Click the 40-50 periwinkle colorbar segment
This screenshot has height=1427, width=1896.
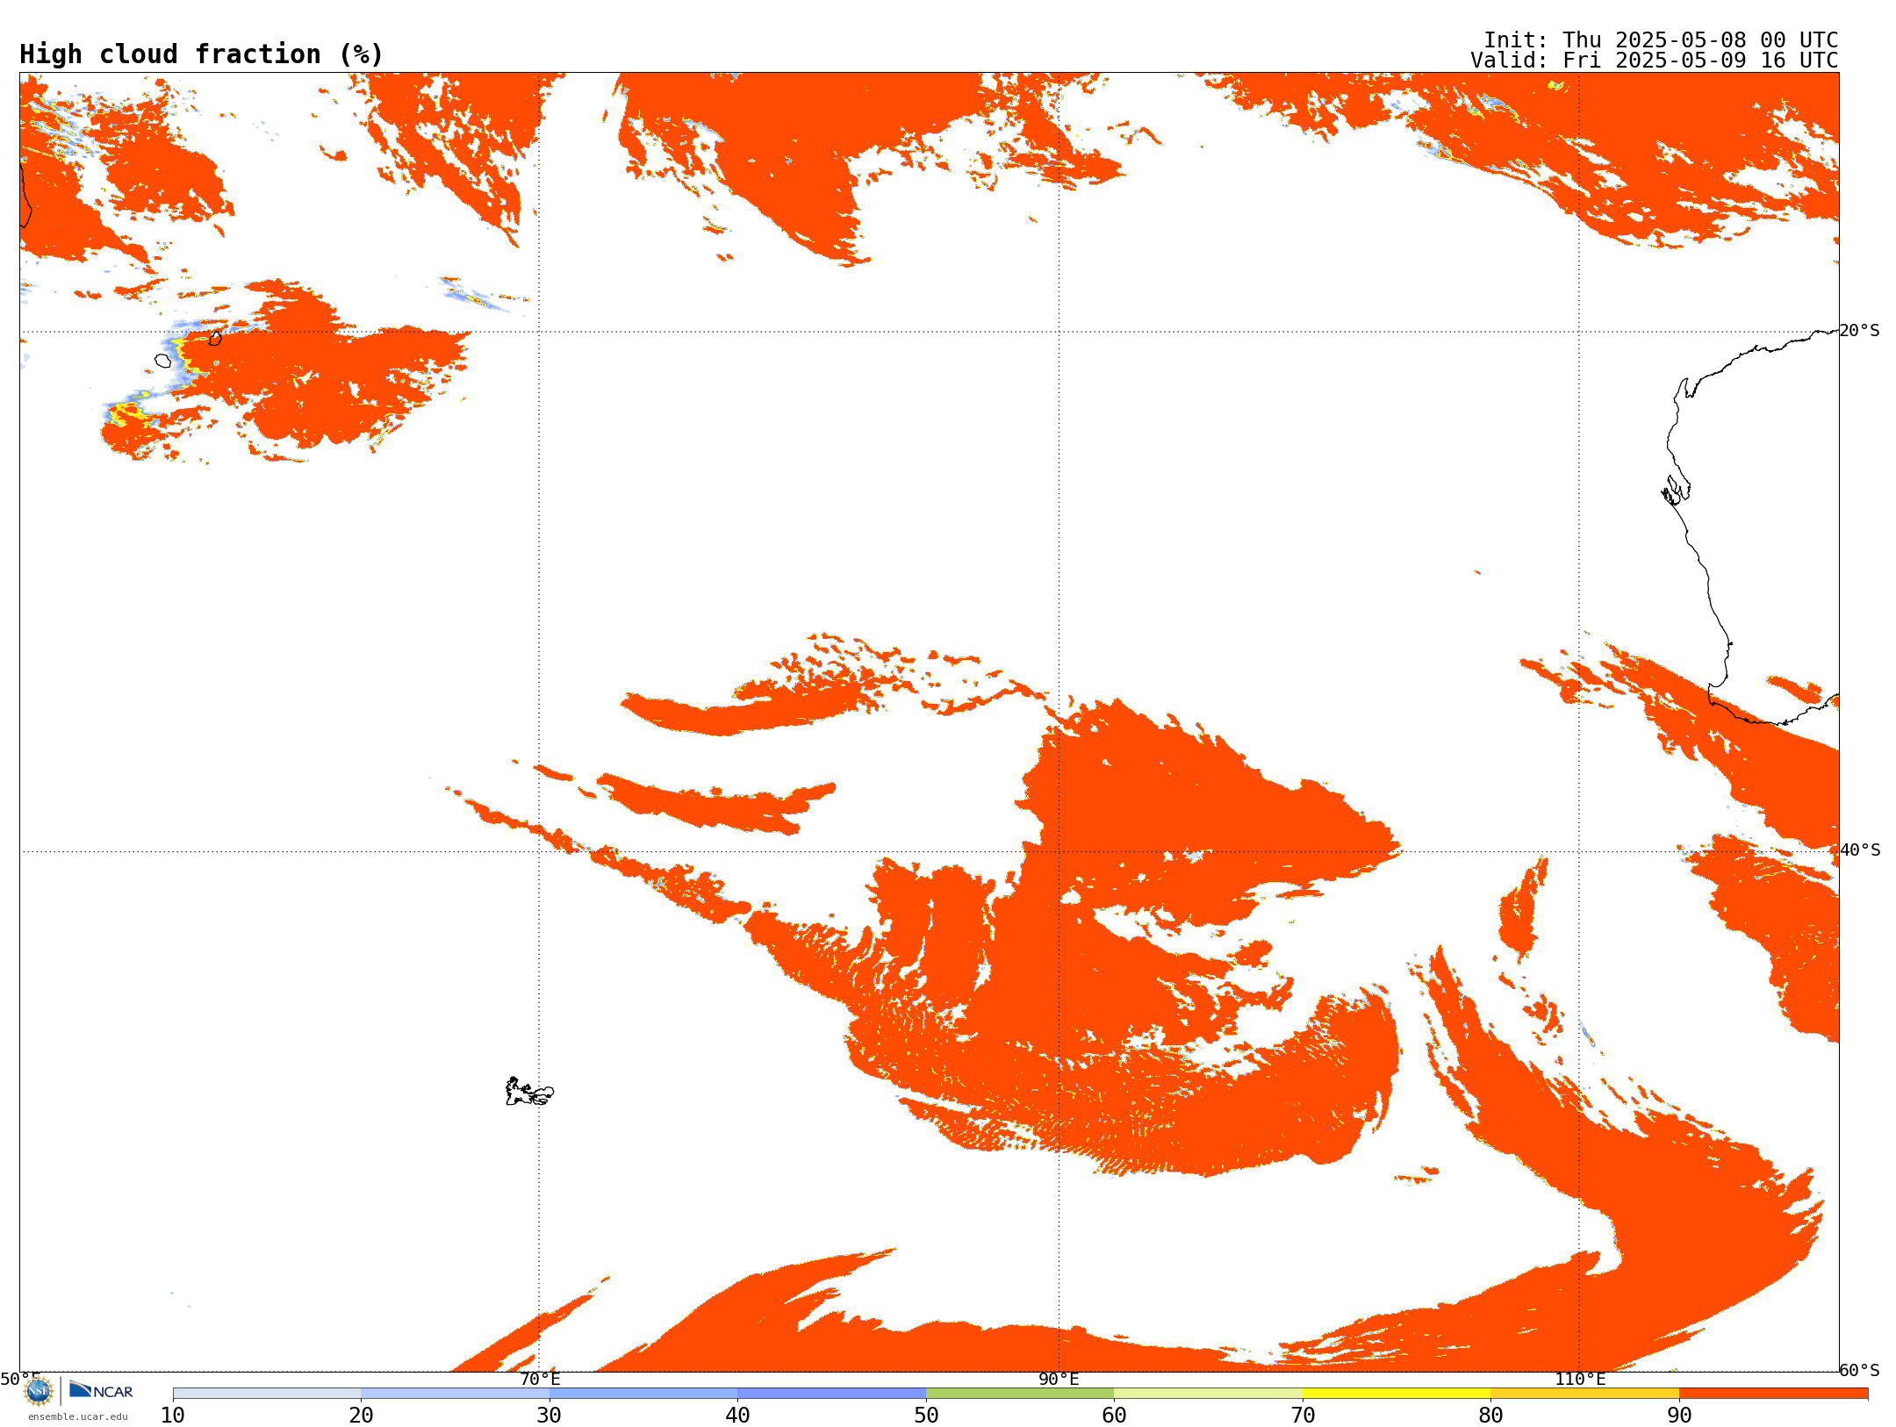pyautogui.click(x=832, y=1394)
